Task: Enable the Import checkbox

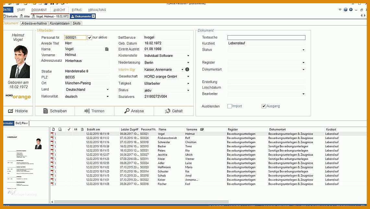Action: 229,106
